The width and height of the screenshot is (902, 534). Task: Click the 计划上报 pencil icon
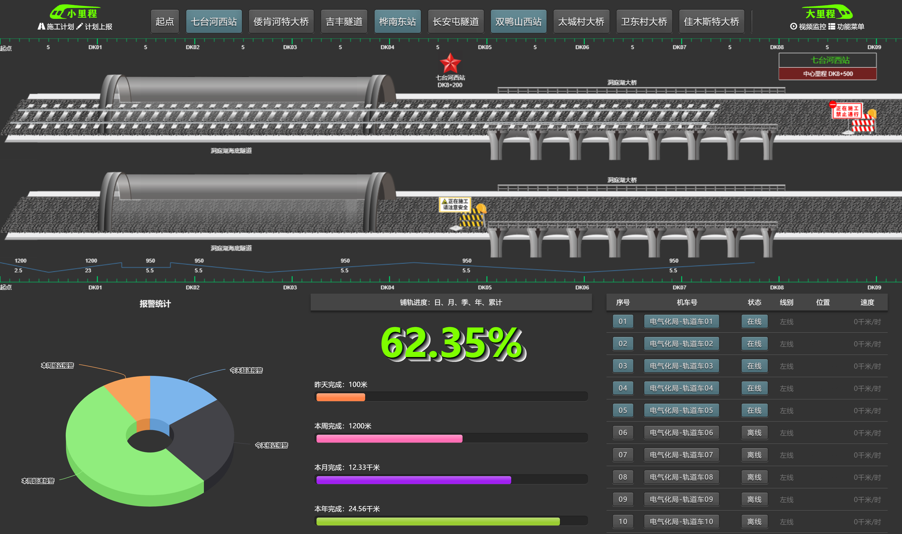(79, 26)
